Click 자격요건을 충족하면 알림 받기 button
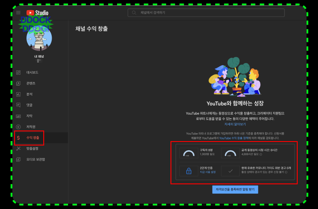This screenshot has width=318, height=209. tap(235, 190)
